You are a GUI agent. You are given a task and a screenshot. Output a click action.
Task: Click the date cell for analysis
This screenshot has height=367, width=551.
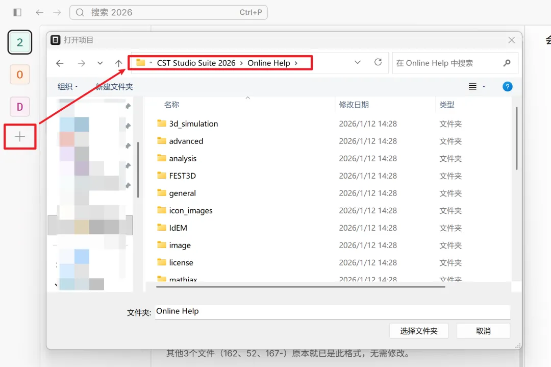pyautogui.click(x=367, y=159)
